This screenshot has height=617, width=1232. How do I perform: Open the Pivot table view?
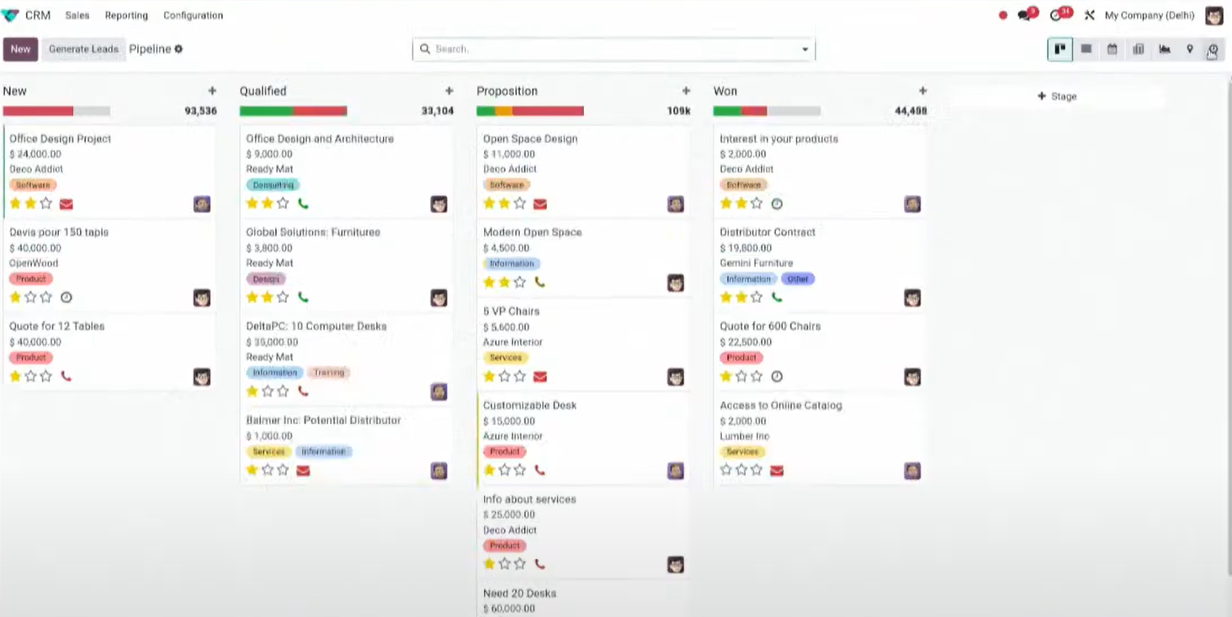1138,49
